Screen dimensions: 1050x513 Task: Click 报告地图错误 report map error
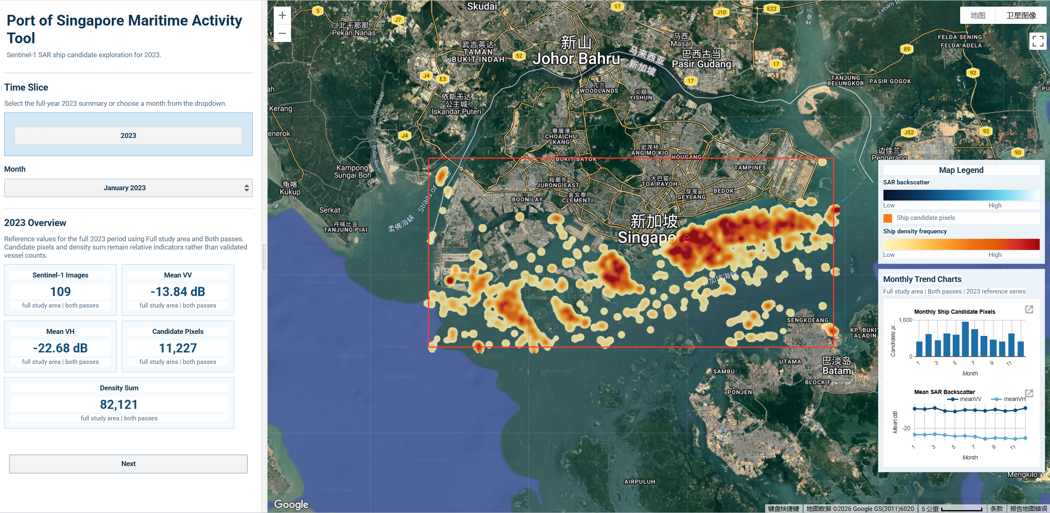pyautogui.click(x=1029, y=509)
